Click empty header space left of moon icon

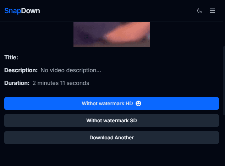tap(124, 11)
